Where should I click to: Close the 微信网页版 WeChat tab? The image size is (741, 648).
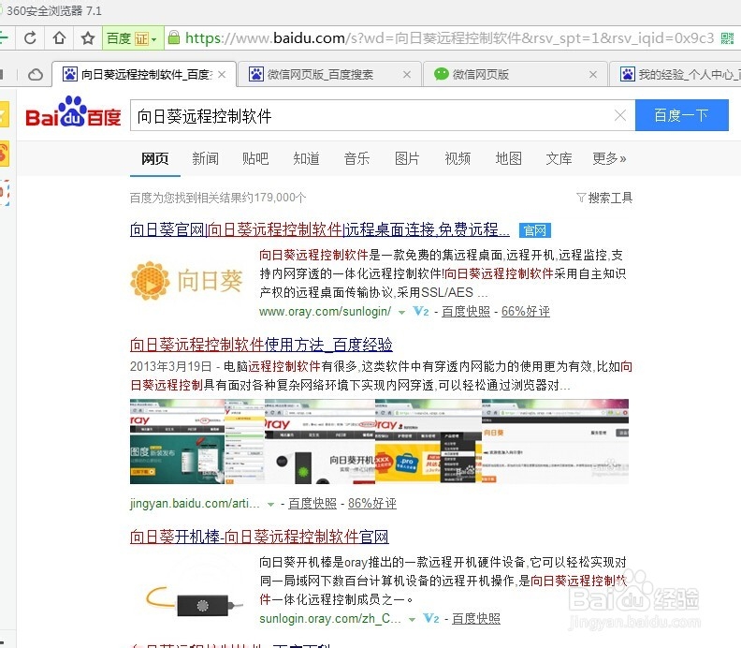(593, 74)
